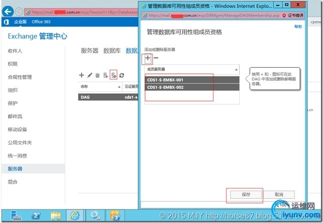Click the 保存 button
Screen dimensions: 323x223
tap(246, 194)
